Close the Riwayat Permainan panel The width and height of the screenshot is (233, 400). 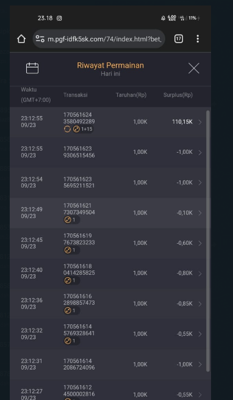194,68
